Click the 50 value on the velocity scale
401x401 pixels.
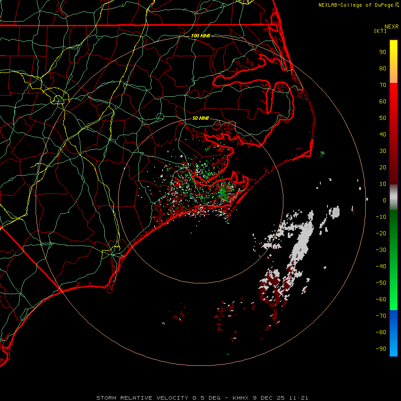click(383, 118)
